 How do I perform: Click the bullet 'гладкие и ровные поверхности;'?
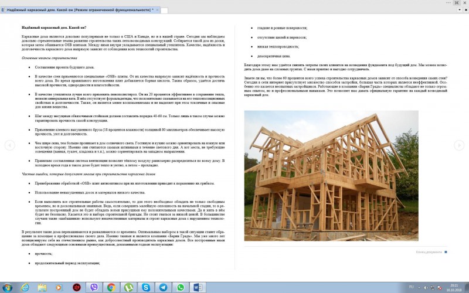(x=282, y=28)
